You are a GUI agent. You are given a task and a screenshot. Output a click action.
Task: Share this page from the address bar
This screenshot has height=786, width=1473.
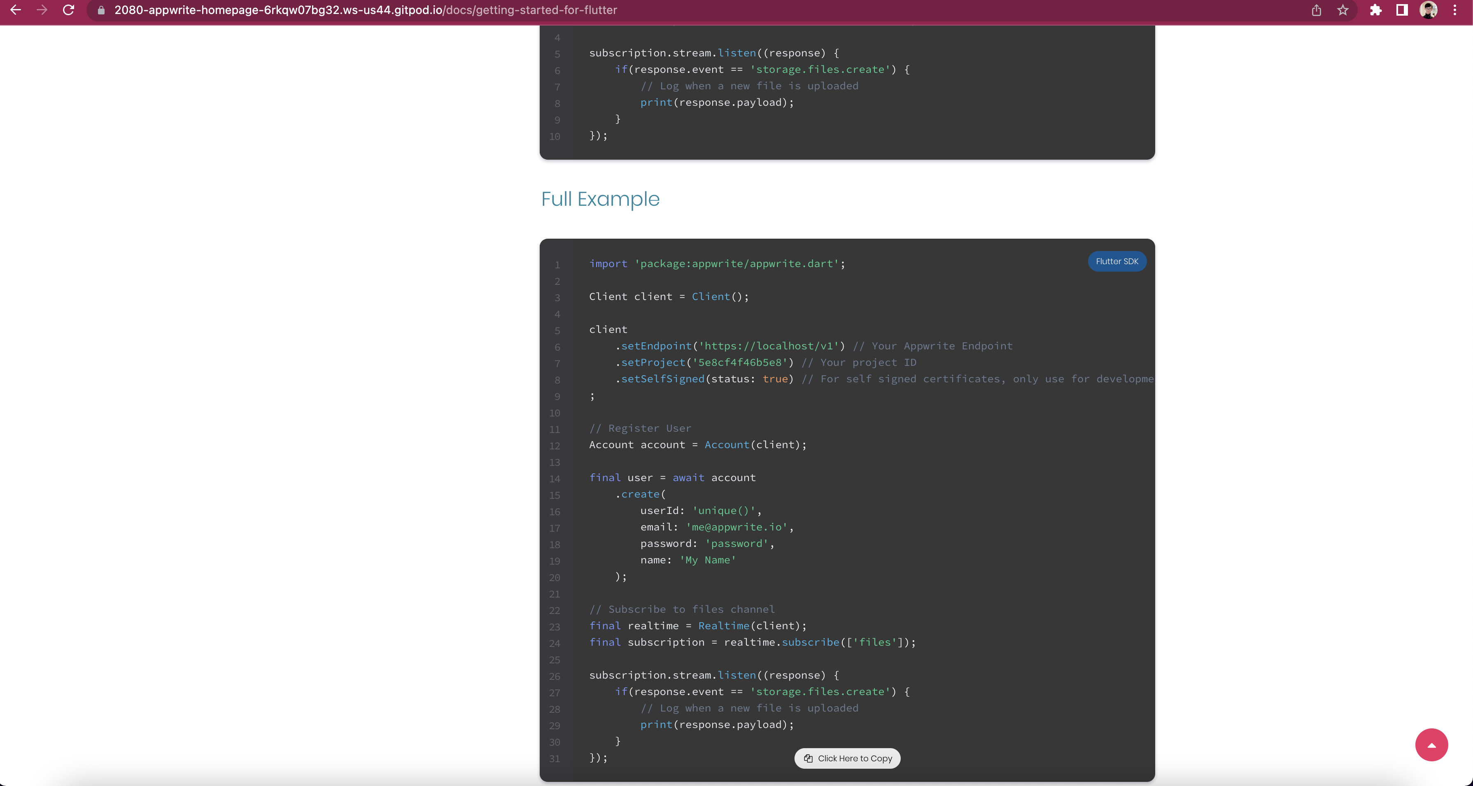click(1316, 10)
